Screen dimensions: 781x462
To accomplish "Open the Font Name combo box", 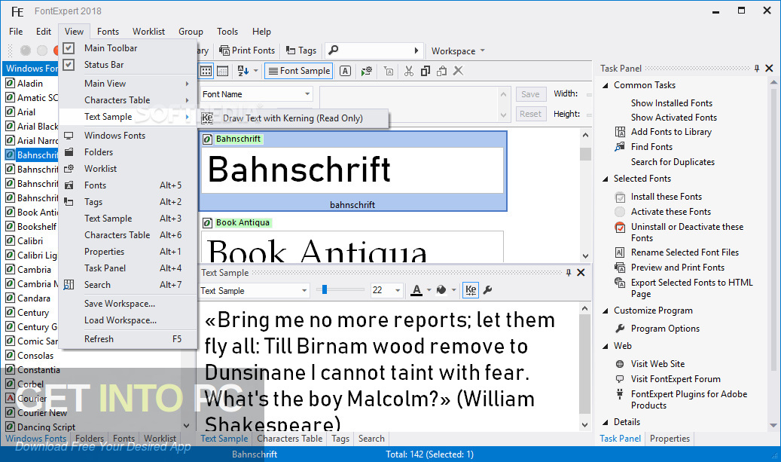I will tap(256, 94).
